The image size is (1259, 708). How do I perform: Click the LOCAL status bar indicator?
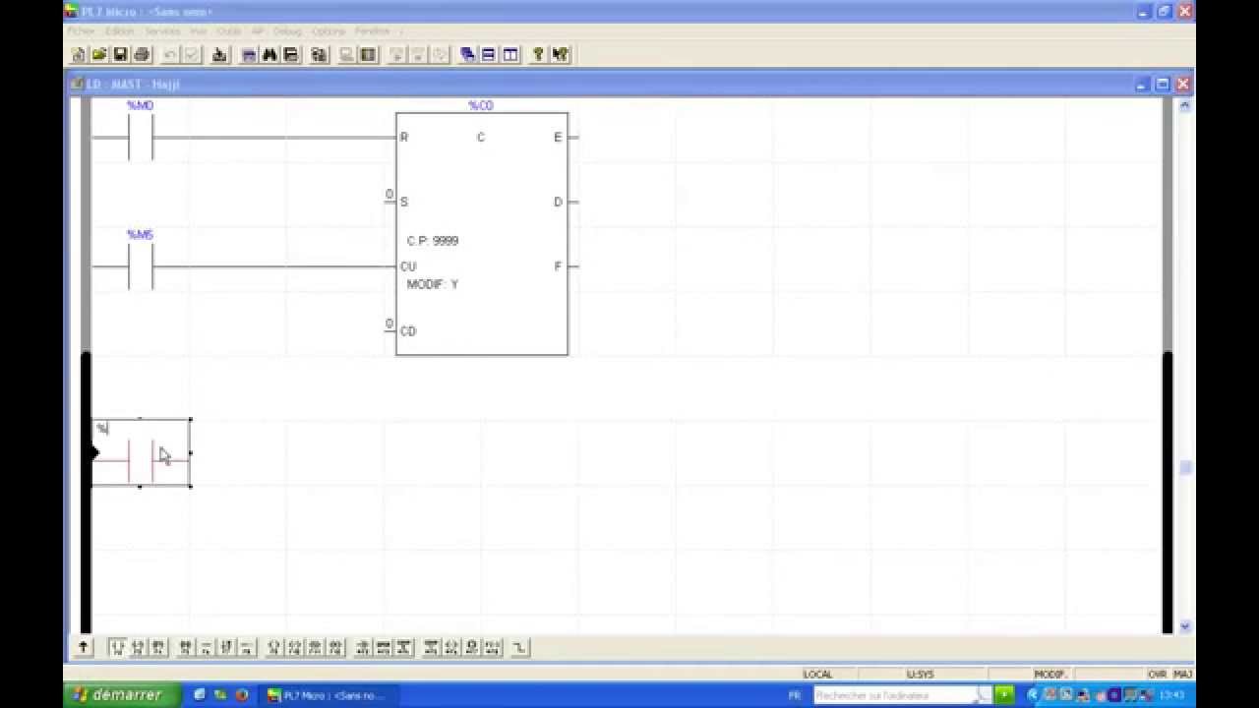coord(817,675)
